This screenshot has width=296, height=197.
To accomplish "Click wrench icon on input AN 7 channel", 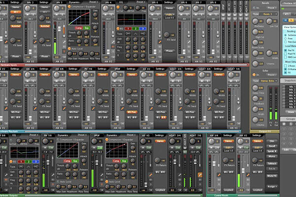I will click(x=203, y=42).
